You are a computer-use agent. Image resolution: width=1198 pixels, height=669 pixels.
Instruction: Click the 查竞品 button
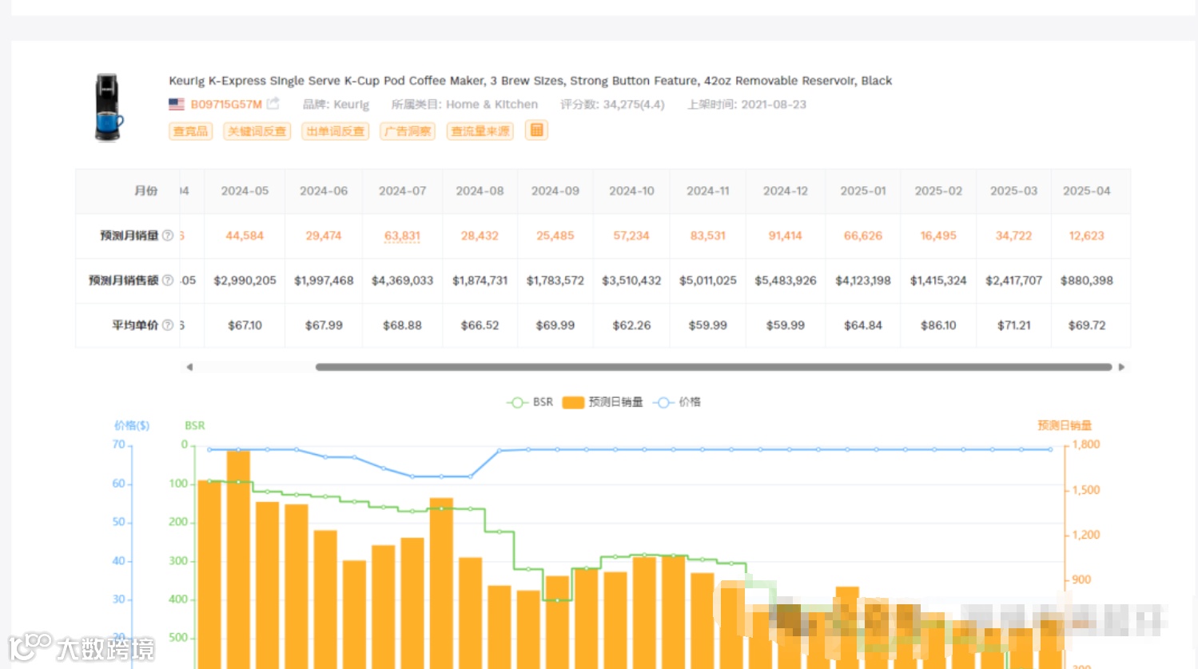pos(190,131)
